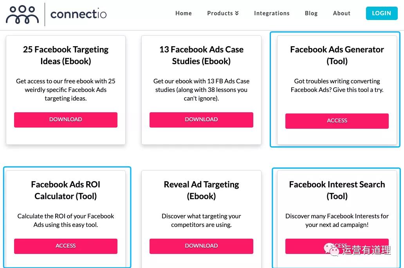Open the Blog page
Screen dimensions: 404x268
311,13
